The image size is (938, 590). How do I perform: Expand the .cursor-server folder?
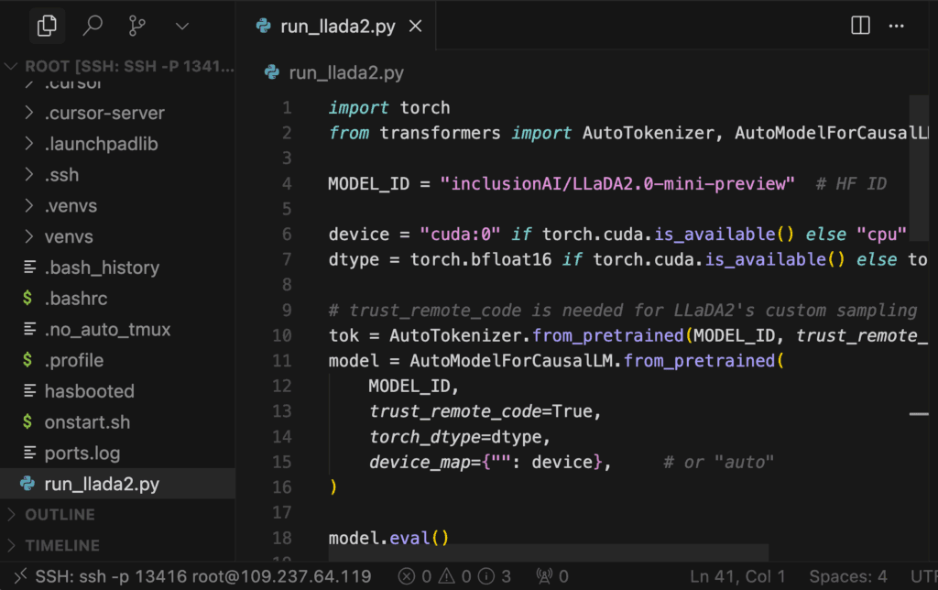tap(104, 114)
